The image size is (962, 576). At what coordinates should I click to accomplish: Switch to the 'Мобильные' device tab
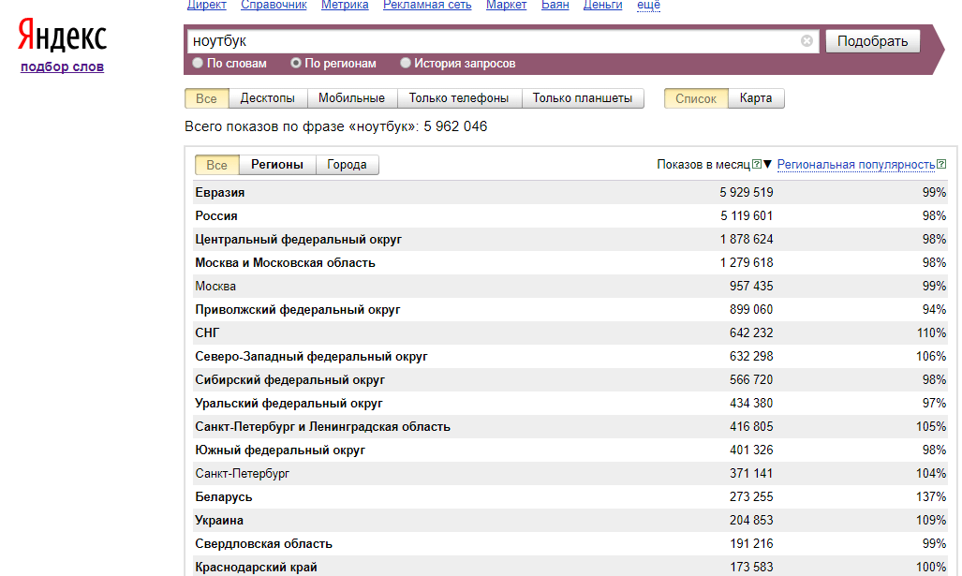351,98
